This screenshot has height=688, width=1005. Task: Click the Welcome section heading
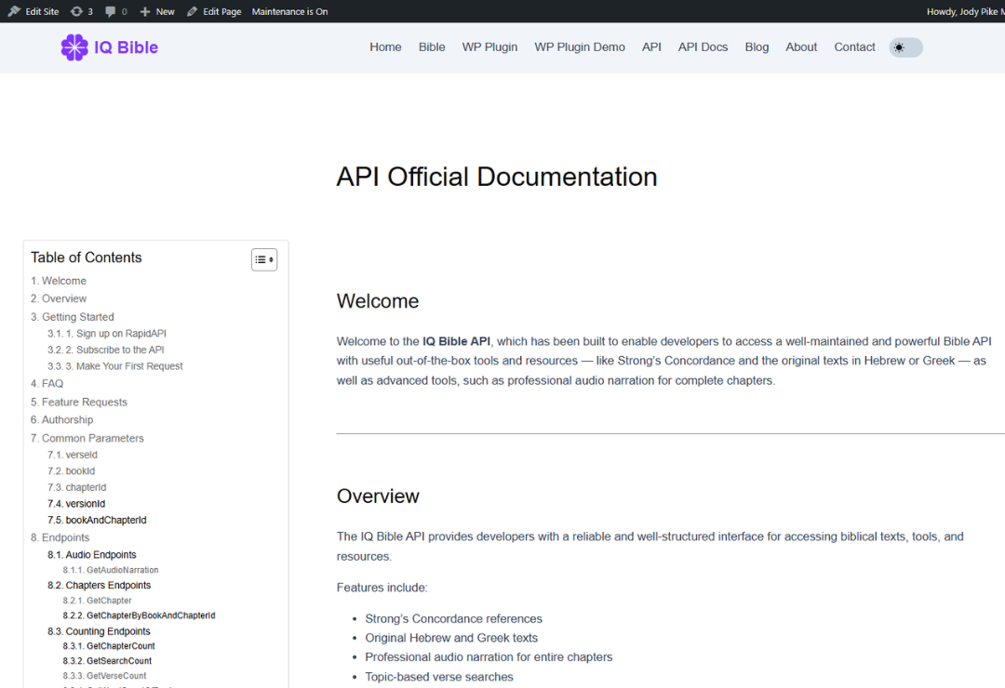click(x=378, y=301)
